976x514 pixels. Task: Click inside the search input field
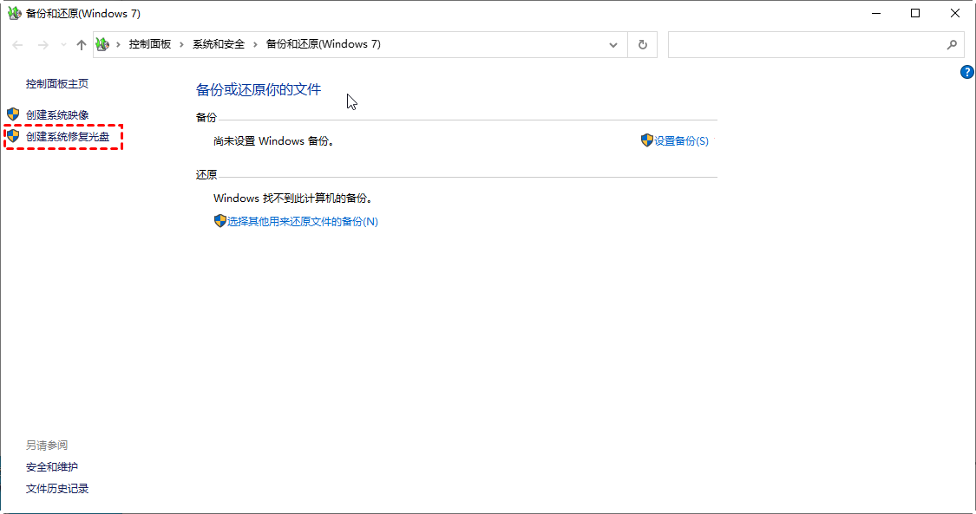(802, 45)
